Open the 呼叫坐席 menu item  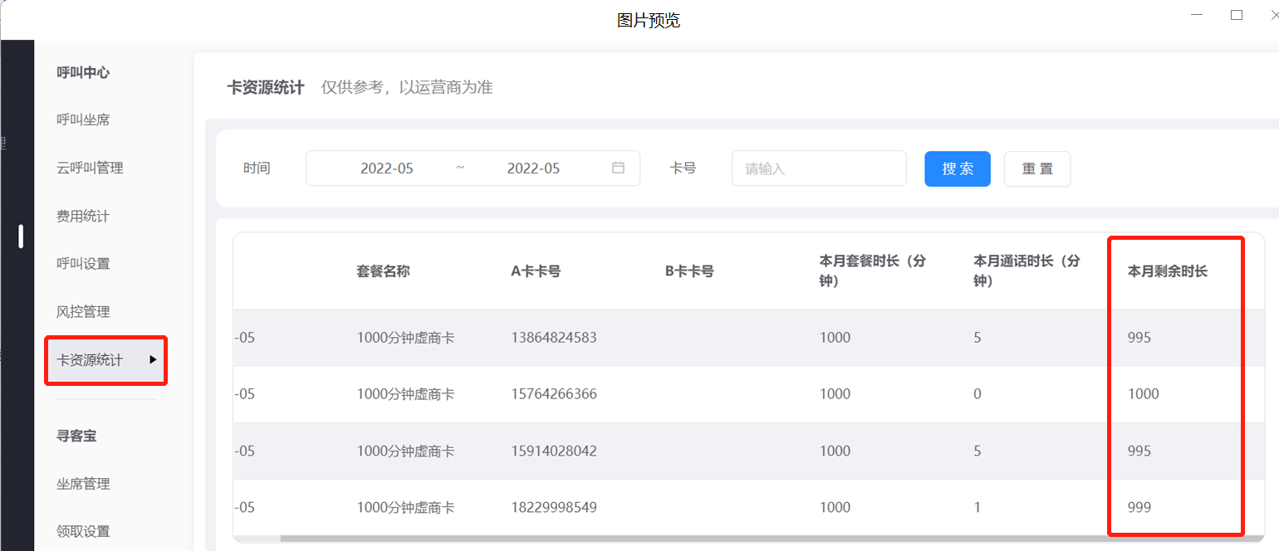[x=83, y=119]
